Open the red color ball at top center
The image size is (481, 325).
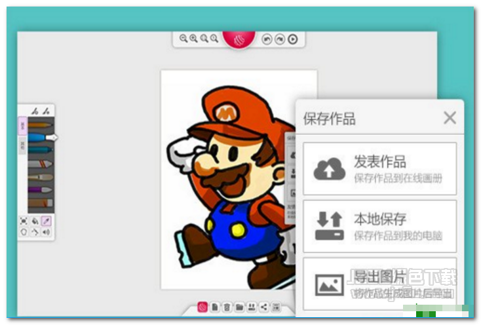(x=239, y=39)
